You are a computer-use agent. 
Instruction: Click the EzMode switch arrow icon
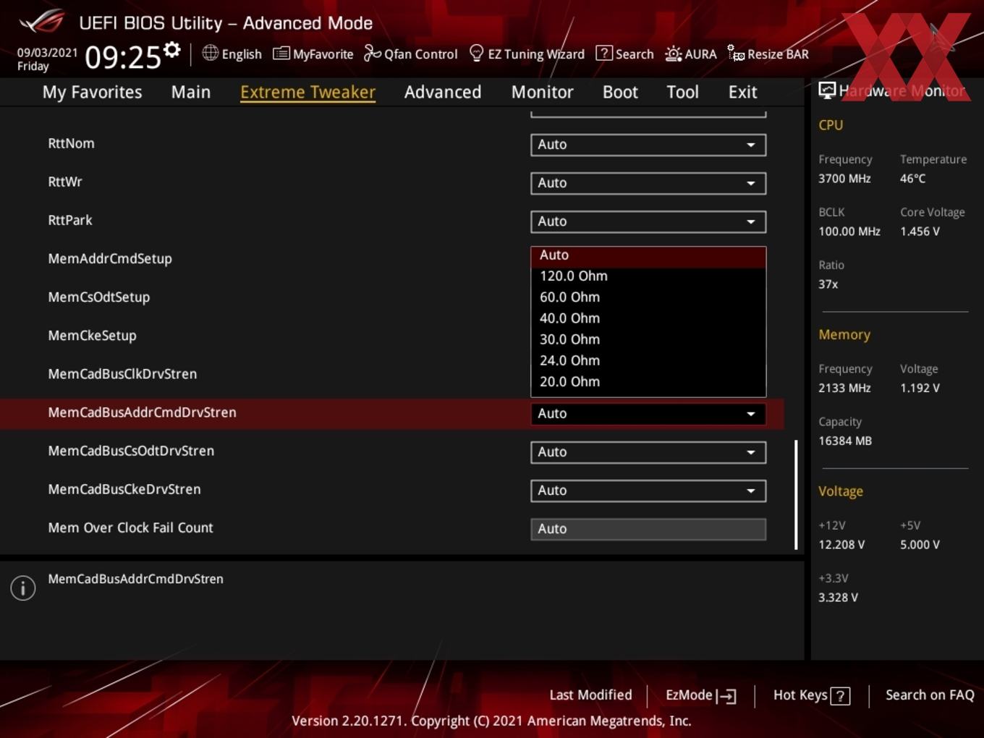point(726,696)
